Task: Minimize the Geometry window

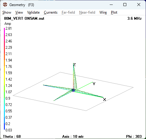Action: point(111,5)
